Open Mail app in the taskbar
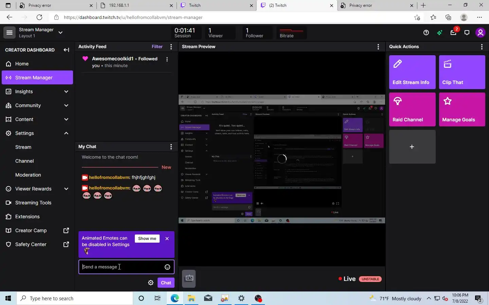The image size is (489, 305). tap(208, 298)
